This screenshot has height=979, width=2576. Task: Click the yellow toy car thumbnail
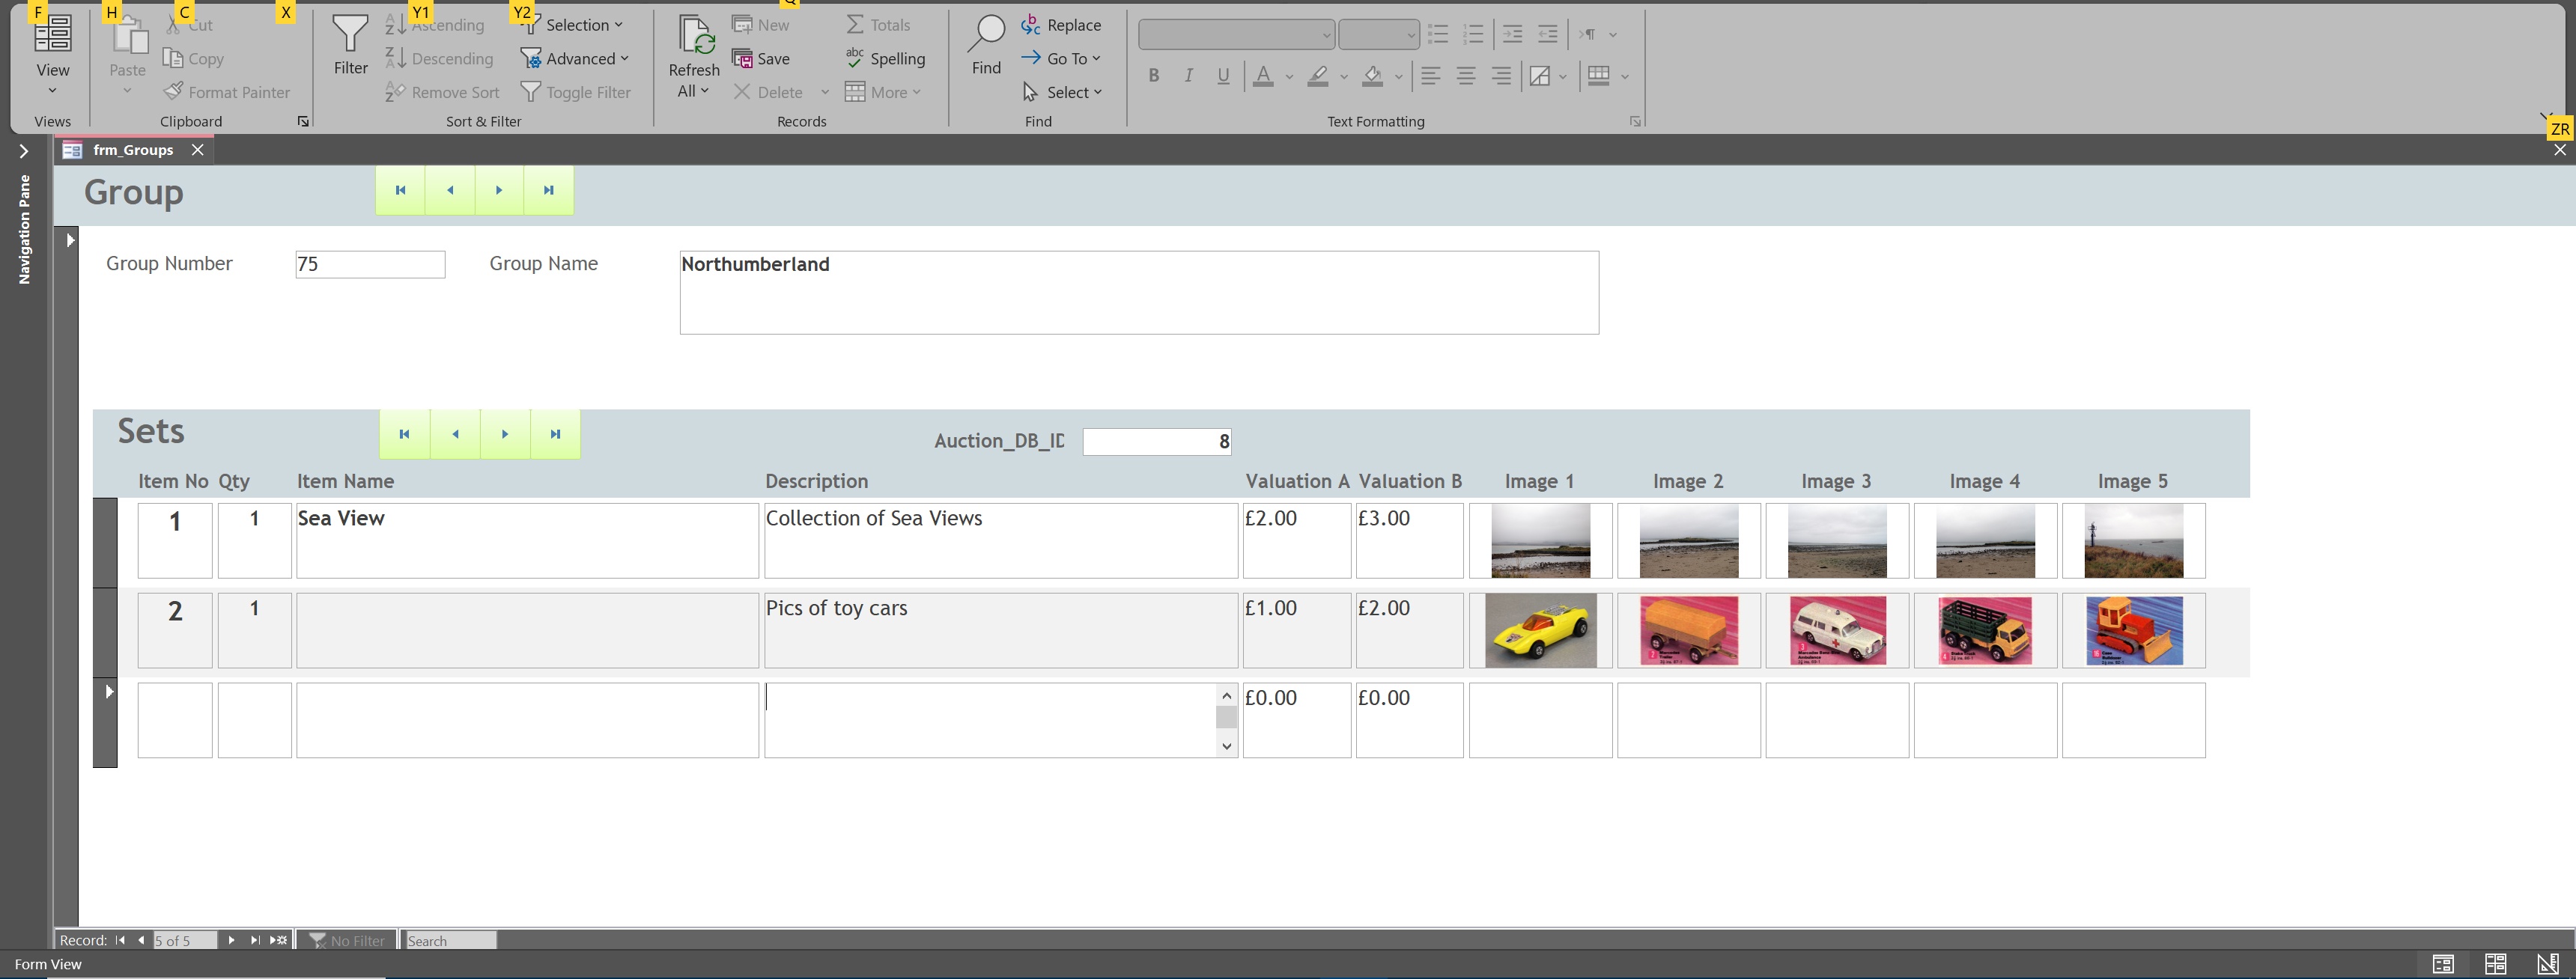pos(1540,630)
